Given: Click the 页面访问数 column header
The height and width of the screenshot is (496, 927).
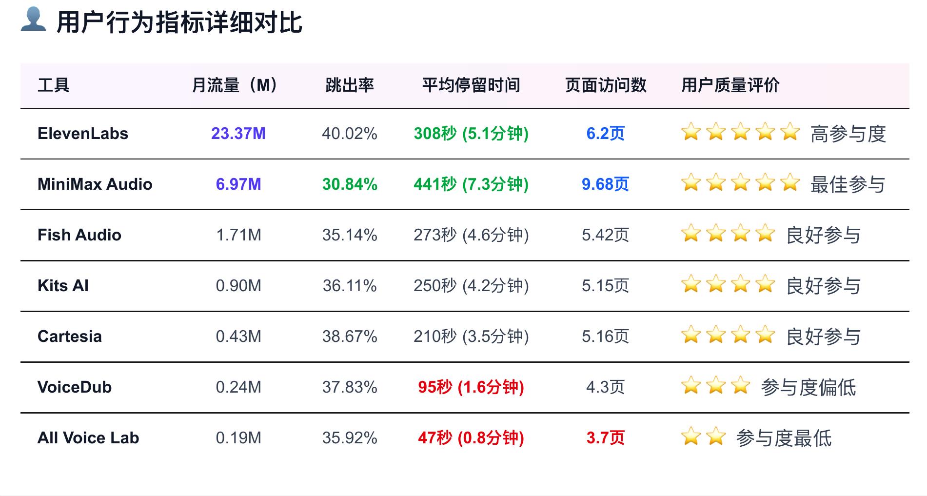Looking at the screenshot, I should click(x=606, y=85).
